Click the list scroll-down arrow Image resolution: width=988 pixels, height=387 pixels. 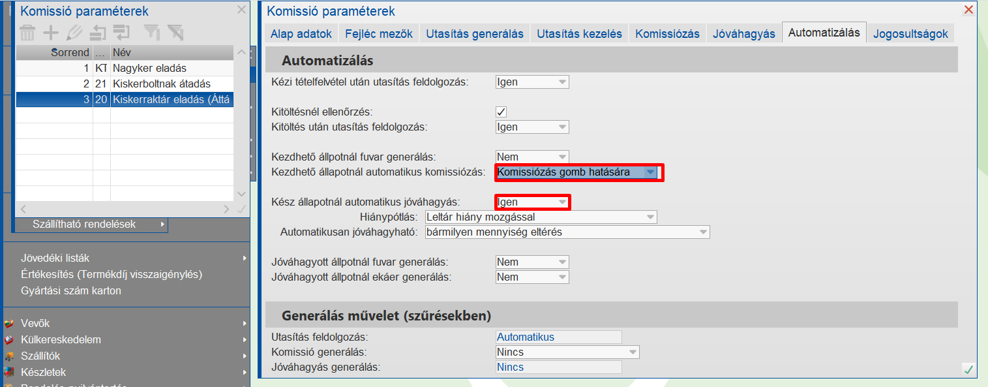coord(241,194)
